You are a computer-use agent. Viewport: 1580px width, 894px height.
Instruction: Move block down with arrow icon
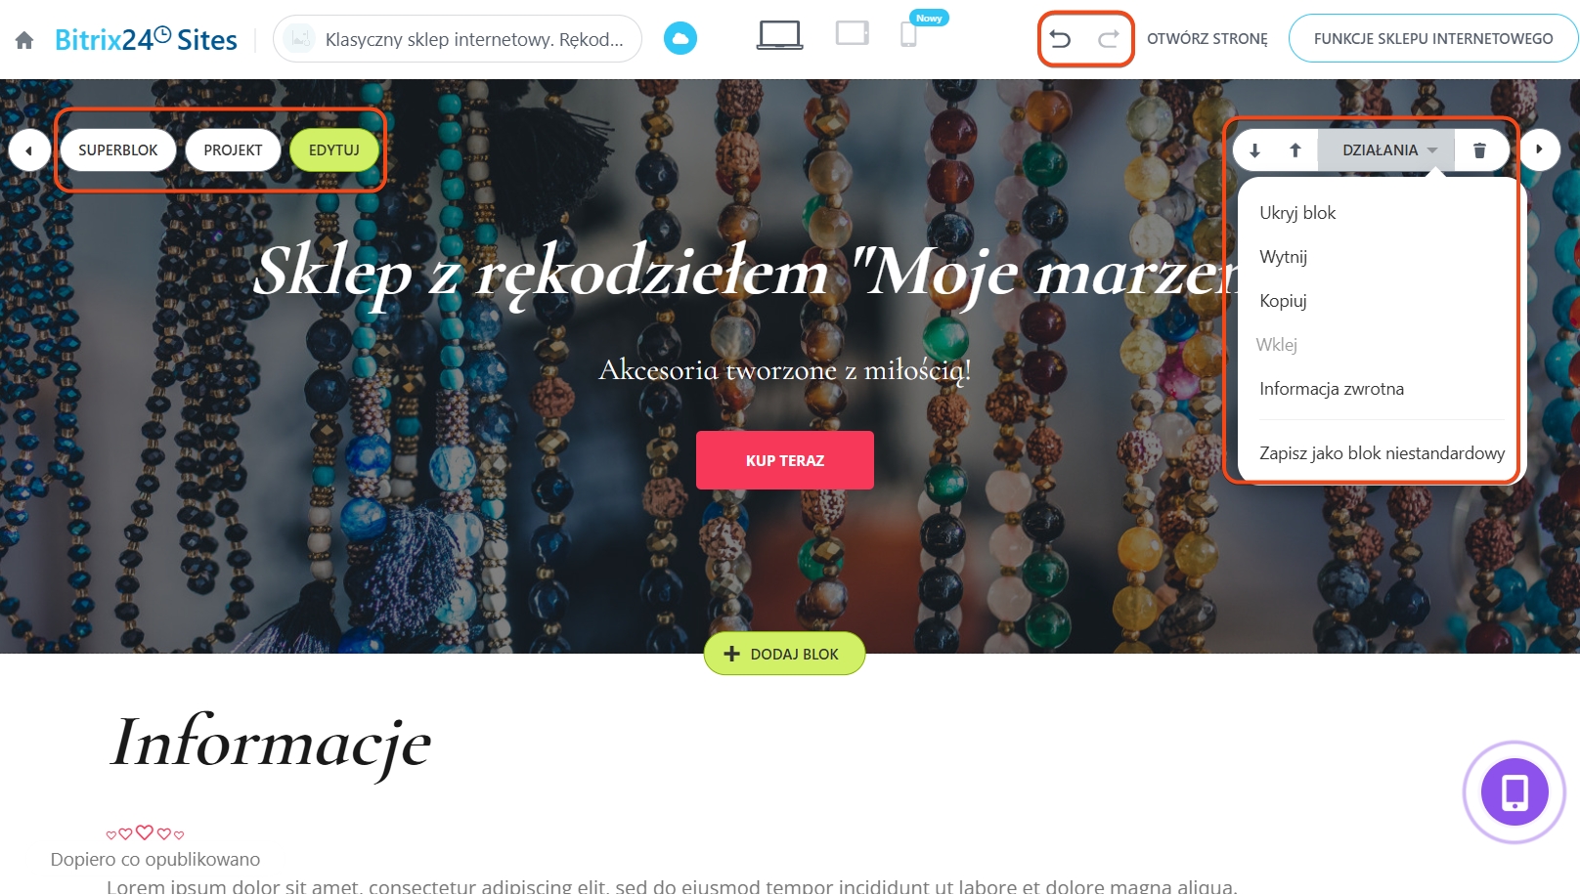(x=1255, y=150)
